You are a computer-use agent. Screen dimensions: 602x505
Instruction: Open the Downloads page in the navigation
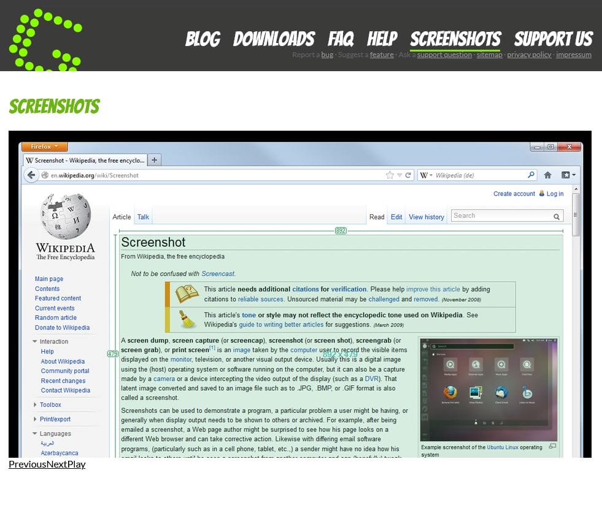(x=274, y=39)
